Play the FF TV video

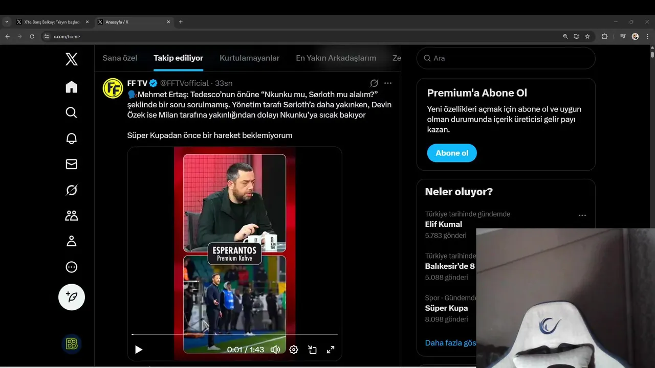click(x=139, y=350)
